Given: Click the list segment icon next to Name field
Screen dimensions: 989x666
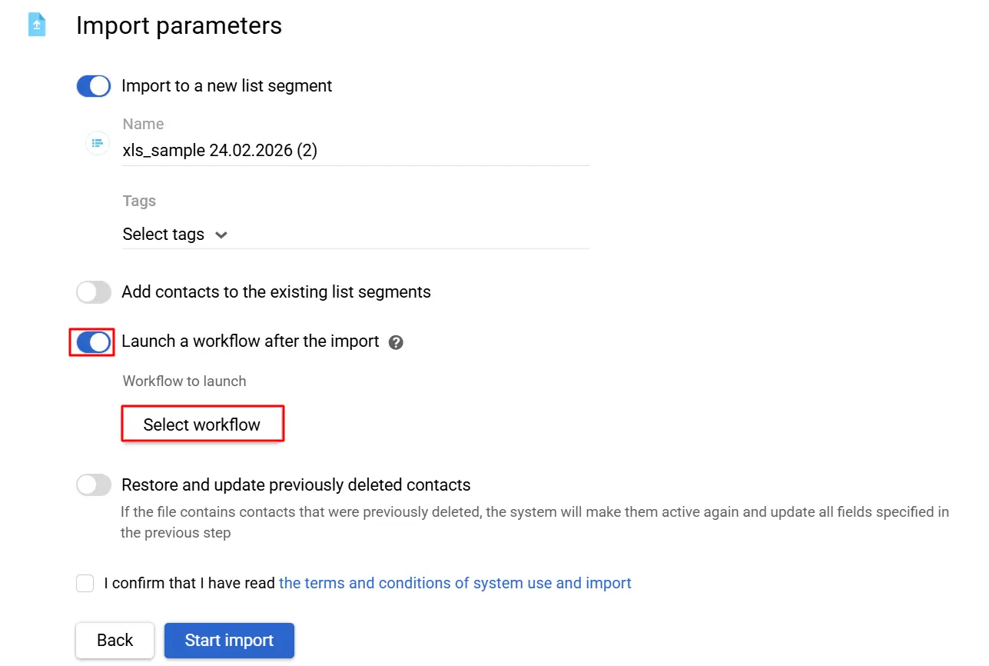Looking at the screenshot, I should coord(97,143).
